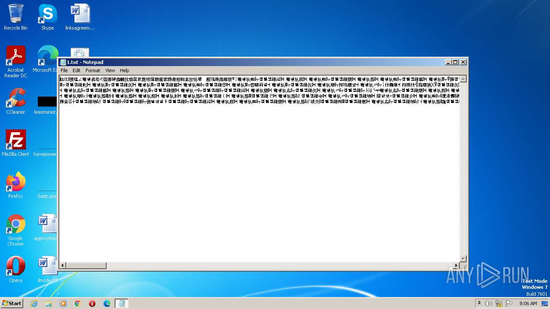The width and height of the screenshot is (550, 309).
Task: Select the CCleaner desktop icon
Action: (x=15, y=101)
